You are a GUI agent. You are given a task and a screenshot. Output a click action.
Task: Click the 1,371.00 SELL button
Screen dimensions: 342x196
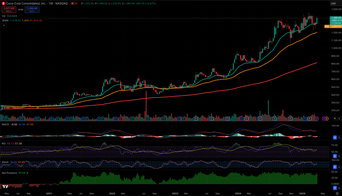[x=9, y=10]
